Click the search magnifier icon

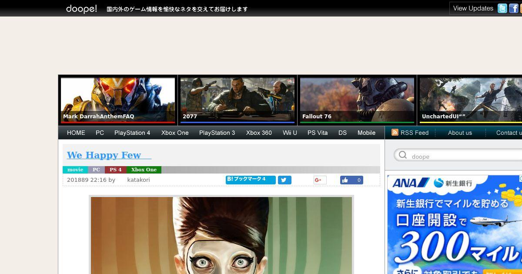(x=403, y=155)
